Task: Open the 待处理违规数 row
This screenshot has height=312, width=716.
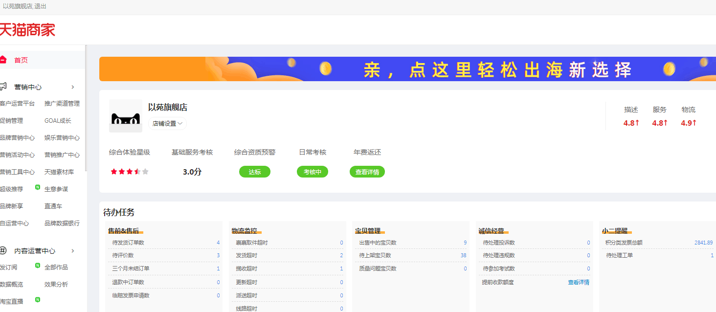Action: 535,255
